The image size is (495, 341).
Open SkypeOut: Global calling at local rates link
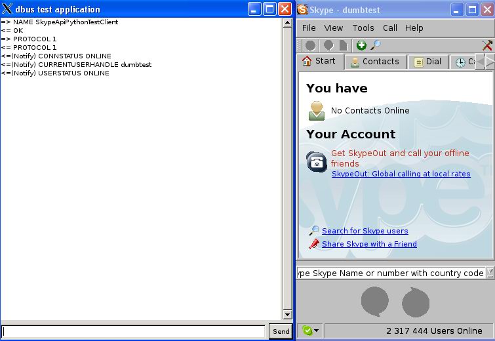tap(401, 174)
